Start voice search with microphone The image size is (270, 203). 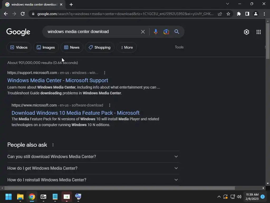point(156,32)
